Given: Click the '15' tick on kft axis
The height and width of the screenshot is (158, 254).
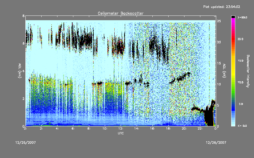Looking at the screenshot, I should click(x=219, y=63).
